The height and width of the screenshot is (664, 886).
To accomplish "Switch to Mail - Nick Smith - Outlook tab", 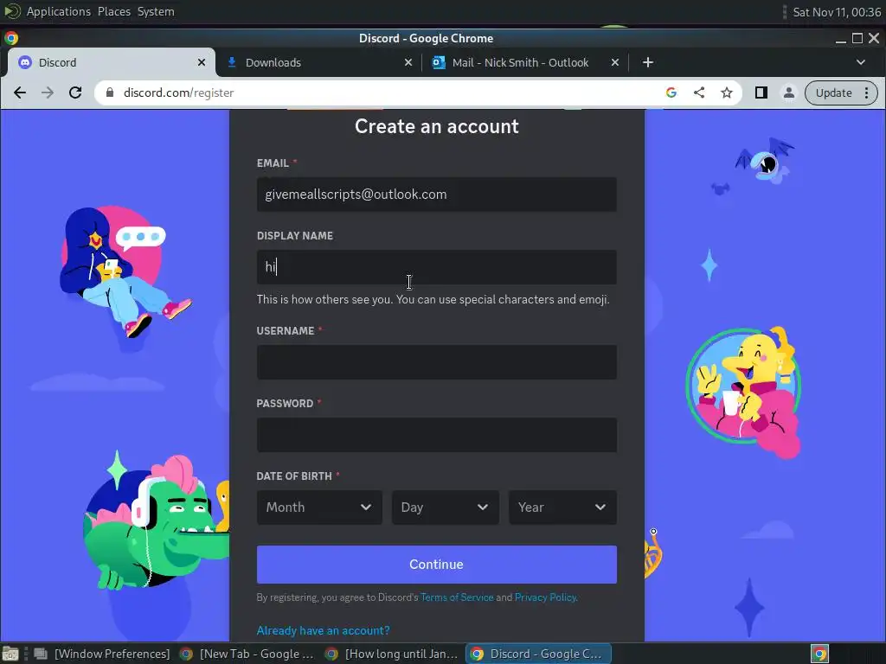I will click(525, 62).
